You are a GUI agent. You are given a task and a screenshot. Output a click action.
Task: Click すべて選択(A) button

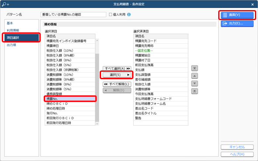coord(117,69)
